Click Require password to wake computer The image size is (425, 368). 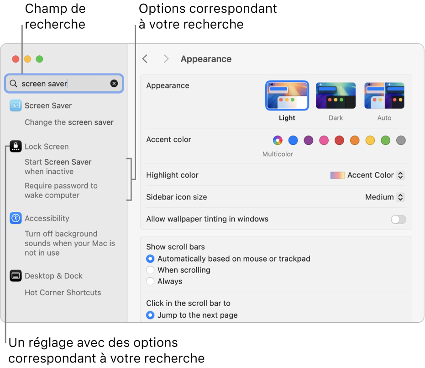pos(61,190)
